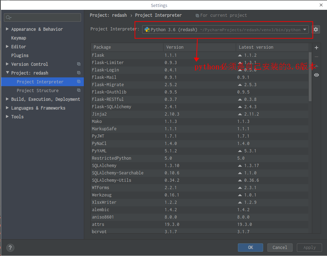
Task: Install a new package with the plus icon
Action: (316, 47)
